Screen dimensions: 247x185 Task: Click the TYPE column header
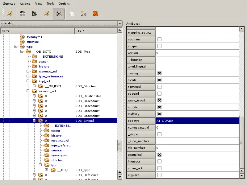(x=95, y=31)
